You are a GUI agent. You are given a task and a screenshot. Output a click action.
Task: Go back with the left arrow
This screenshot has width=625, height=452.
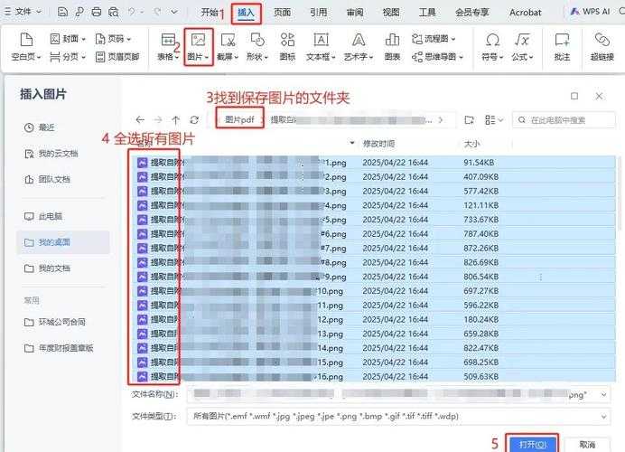140,119
